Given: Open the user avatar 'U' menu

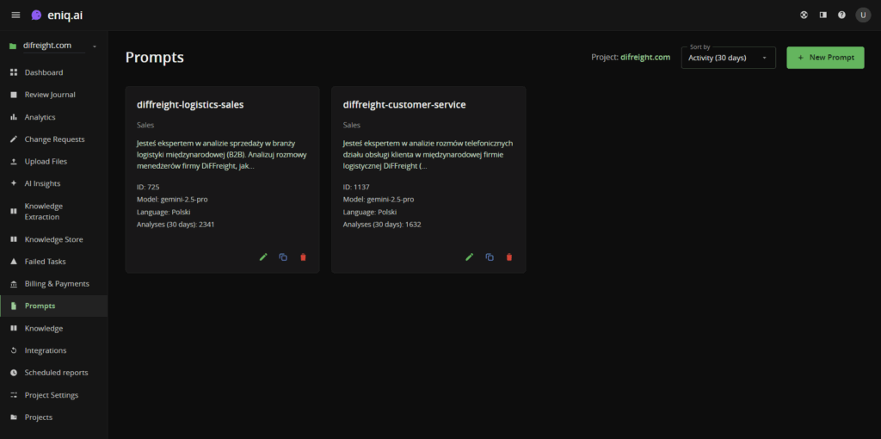Looking at the screenshot, I should click(863, 15).
